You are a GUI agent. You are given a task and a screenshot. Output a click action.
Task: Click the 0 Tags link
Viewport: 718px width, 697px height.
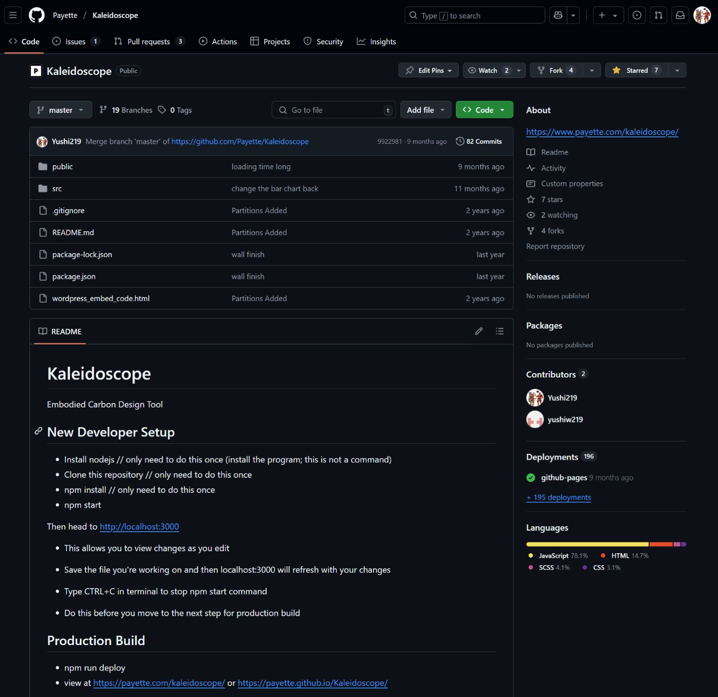pyautogui.click(x=175, y=110)
